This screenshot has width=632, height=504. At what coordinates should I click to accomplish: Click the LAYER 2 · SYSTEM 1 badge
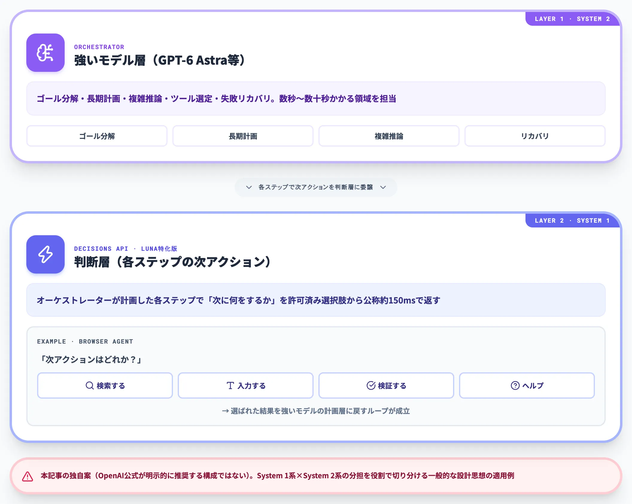click(x=572, y=221)
